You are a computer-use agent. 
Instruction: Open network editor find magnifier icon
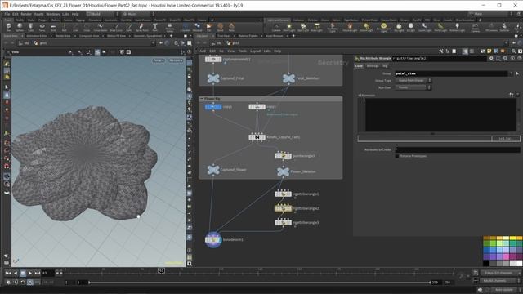click(514, 51)
